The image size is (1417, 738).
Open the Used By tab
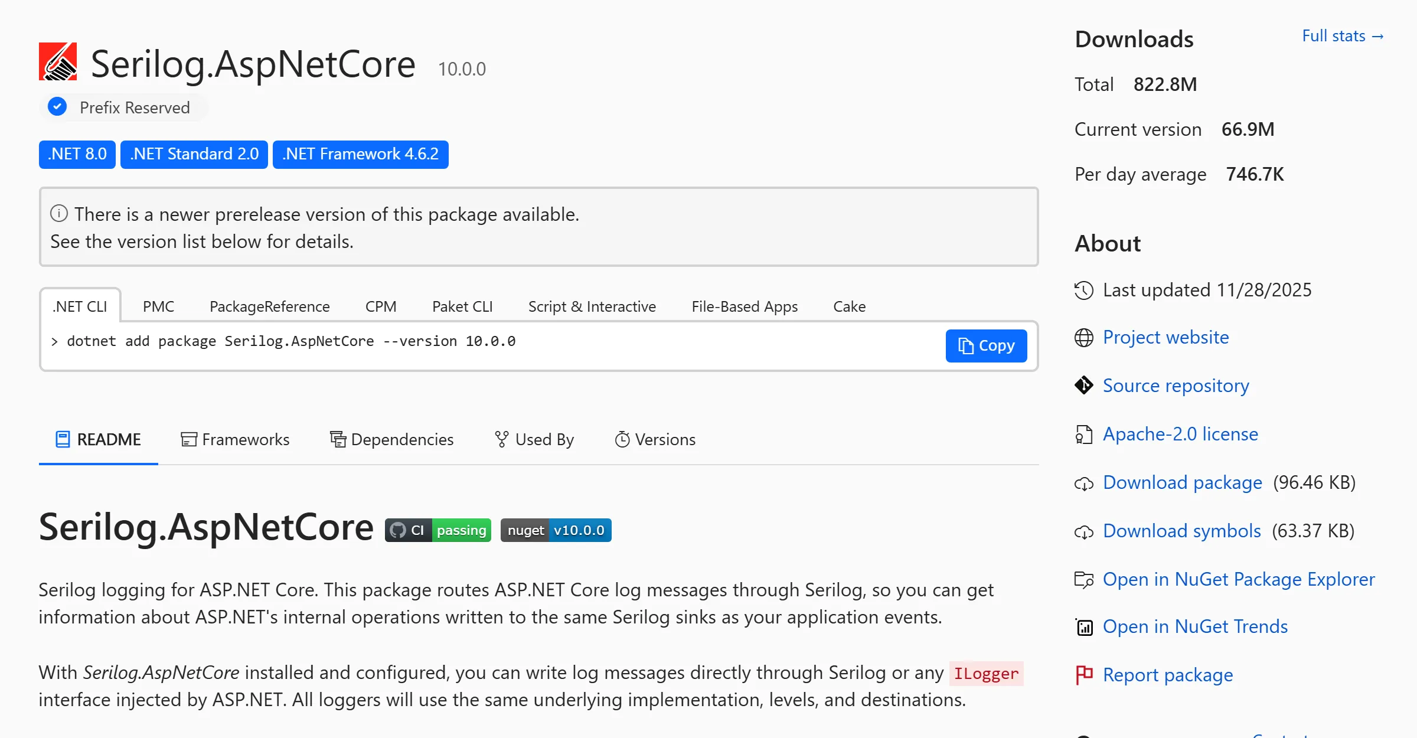534,439
